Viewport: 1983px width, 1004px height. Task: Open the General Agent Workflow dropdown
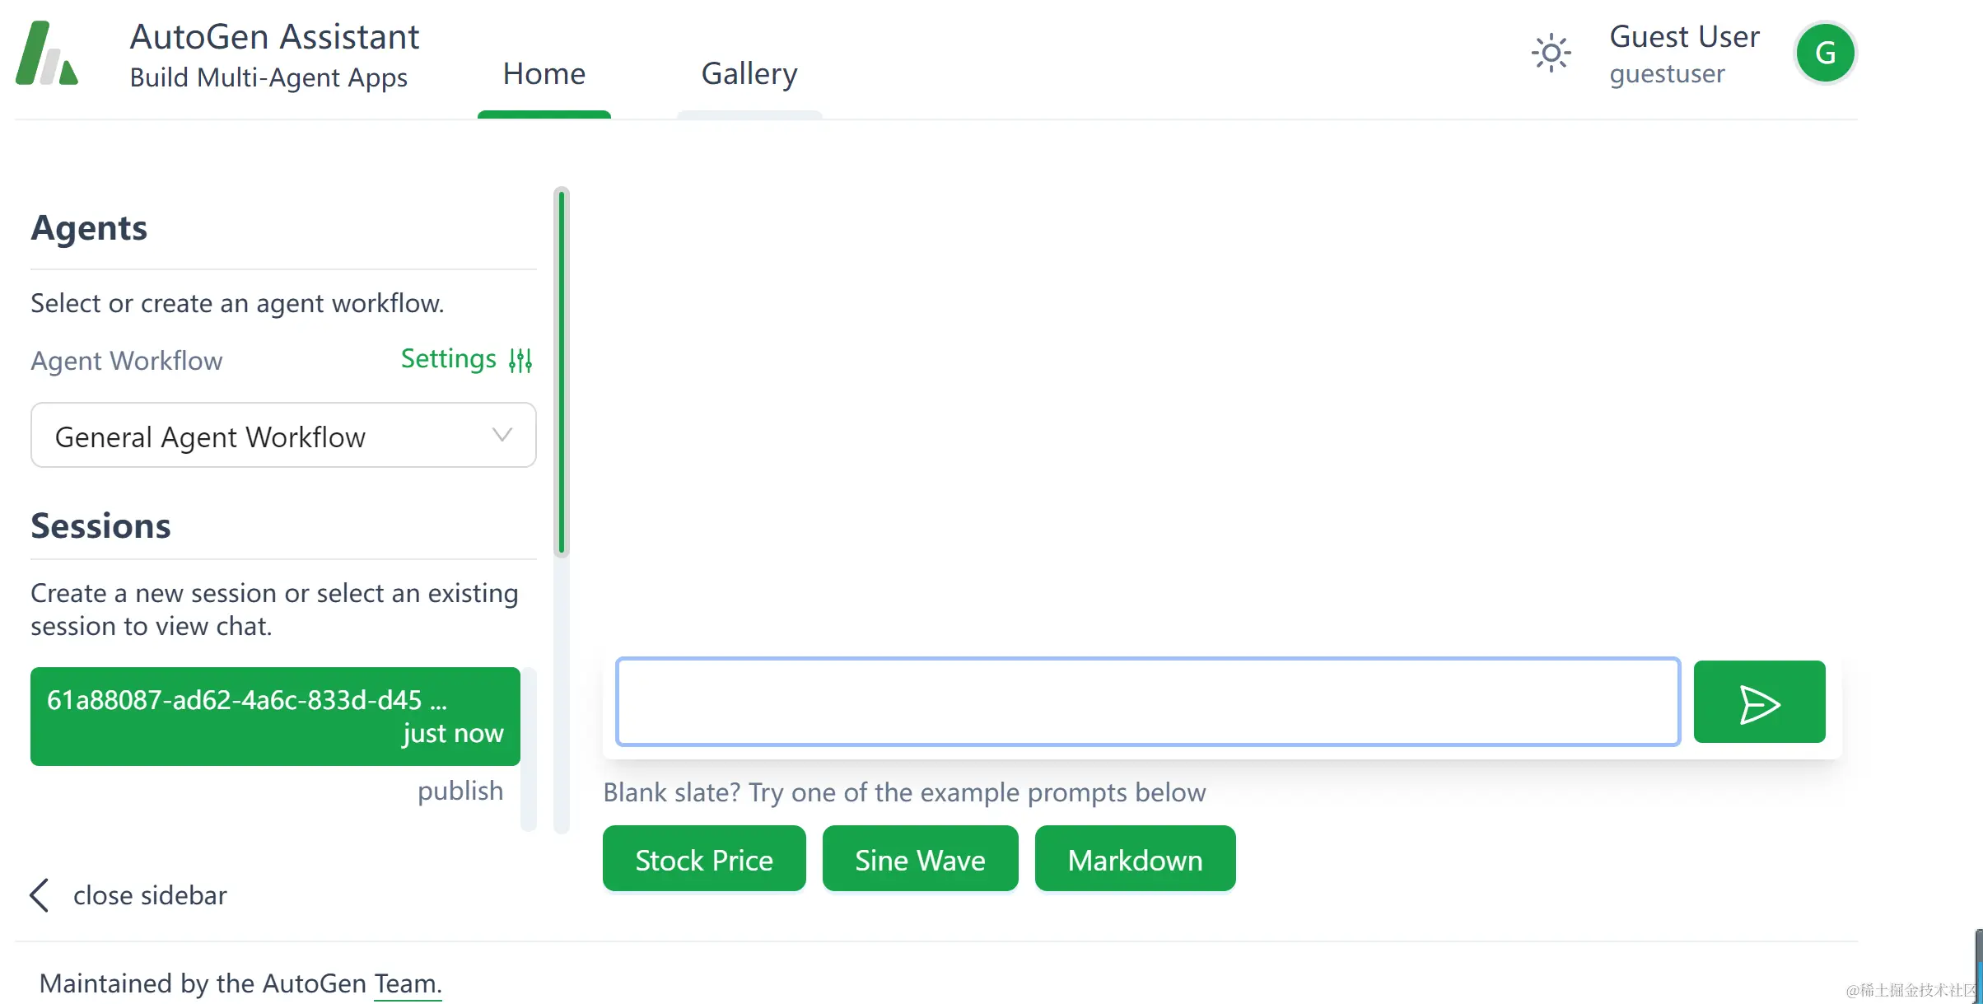pos(282,436)
